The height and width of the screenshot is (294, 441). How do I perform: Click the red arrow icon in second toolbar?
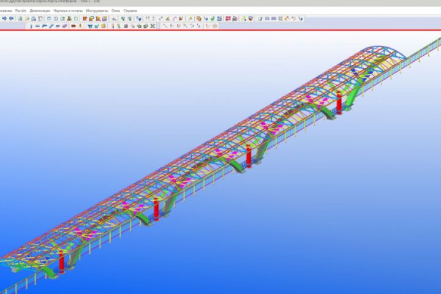73,26
